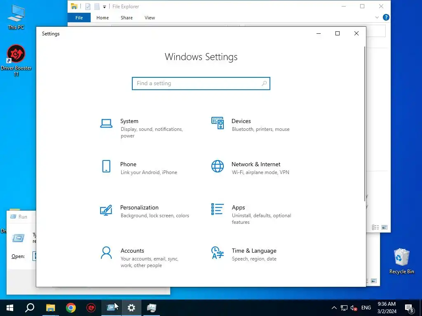The width and height of the screenshot is (422, 316).
Task: Switch to the Run dialog taskbar icon
Action: tap(111, 308)
